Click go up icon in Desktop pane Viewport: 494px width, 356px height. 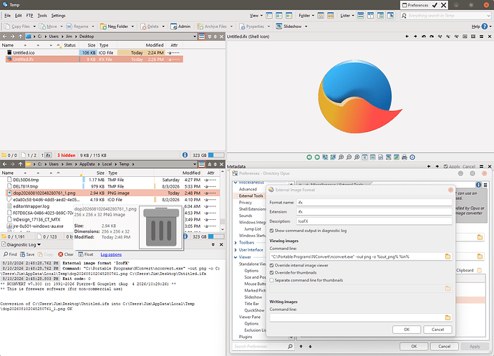tap(21, 37)
